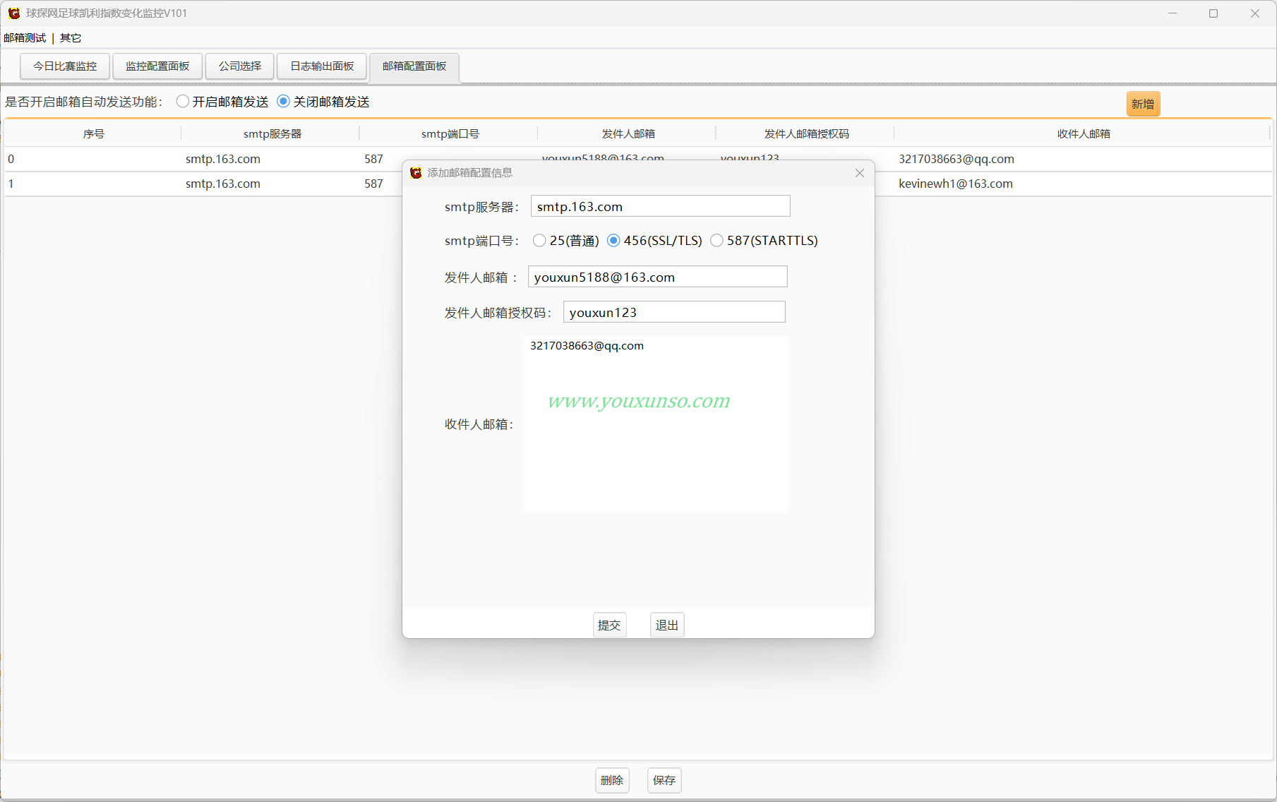Click the dialog logo icon beside 添加邮箱配置信息
Screen dimensions: 1277x802
(x=416, y=173)
